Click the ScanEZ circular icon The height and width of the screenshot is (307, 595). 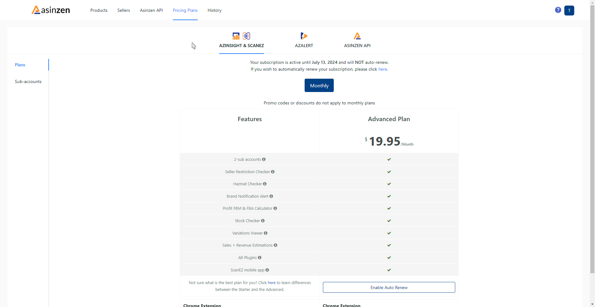(246, 36)
